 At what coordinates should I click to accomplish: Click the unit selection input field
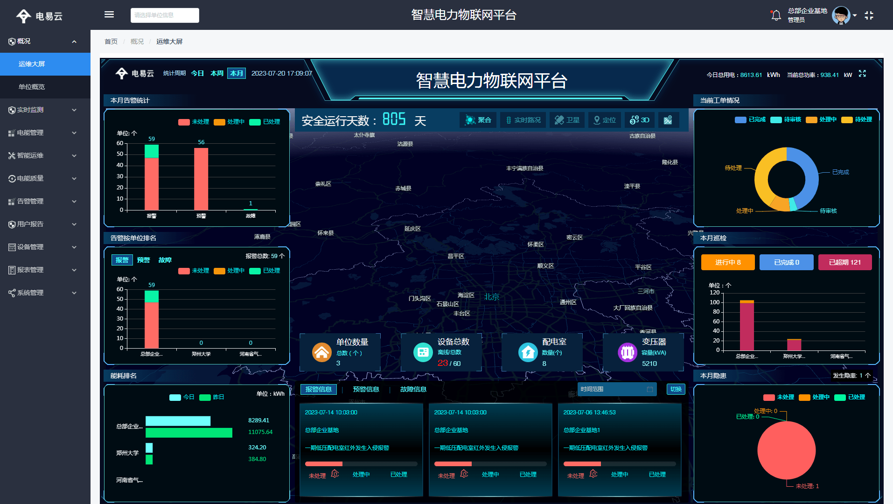tap(164, 15)
